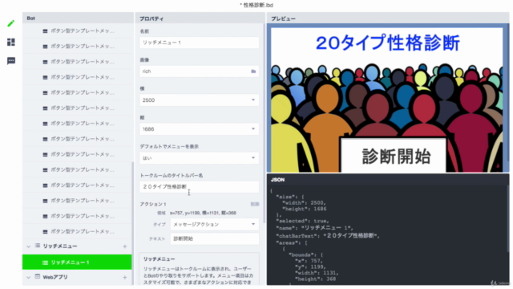
Task: Select the pencil edit icon in sidebar
Action: (10, 23)
